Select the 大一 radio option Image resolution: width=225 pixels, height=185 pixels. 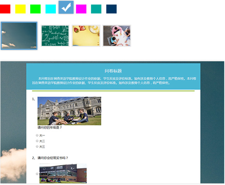(x=37, y=135)
